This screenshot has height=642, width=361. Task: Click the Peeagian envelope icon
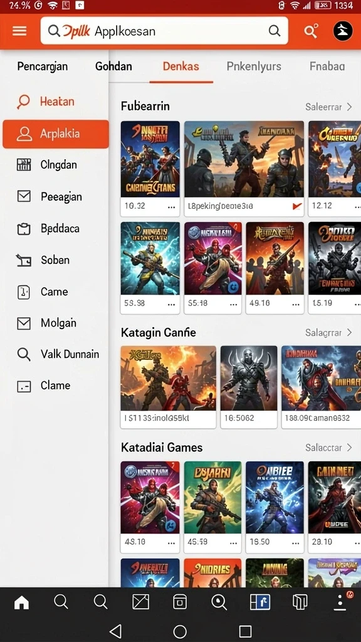[x=24, y=196]
